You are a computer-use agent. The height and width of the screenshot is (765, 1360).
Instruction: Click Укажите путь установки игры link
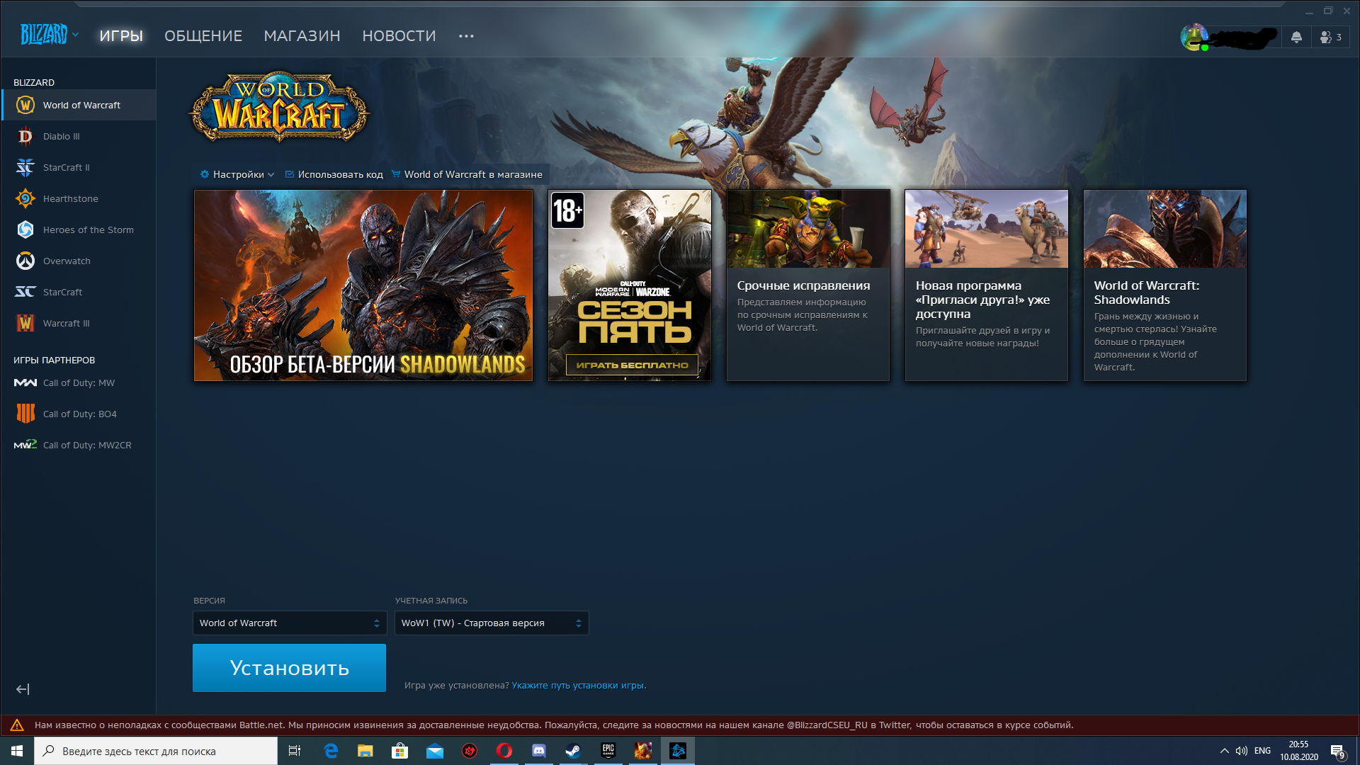coord(579,686)
